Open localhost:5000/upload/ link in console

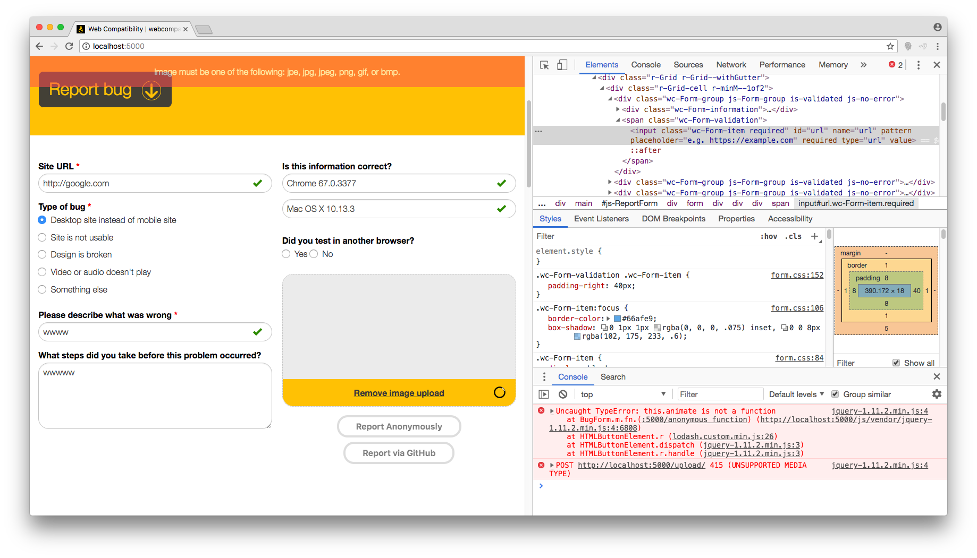(x=642, y=465)
